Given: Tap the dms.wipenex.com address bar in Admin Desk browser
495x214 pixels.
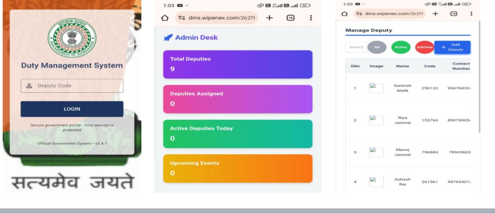Looking at the screenshot, I should click(217, 18).
